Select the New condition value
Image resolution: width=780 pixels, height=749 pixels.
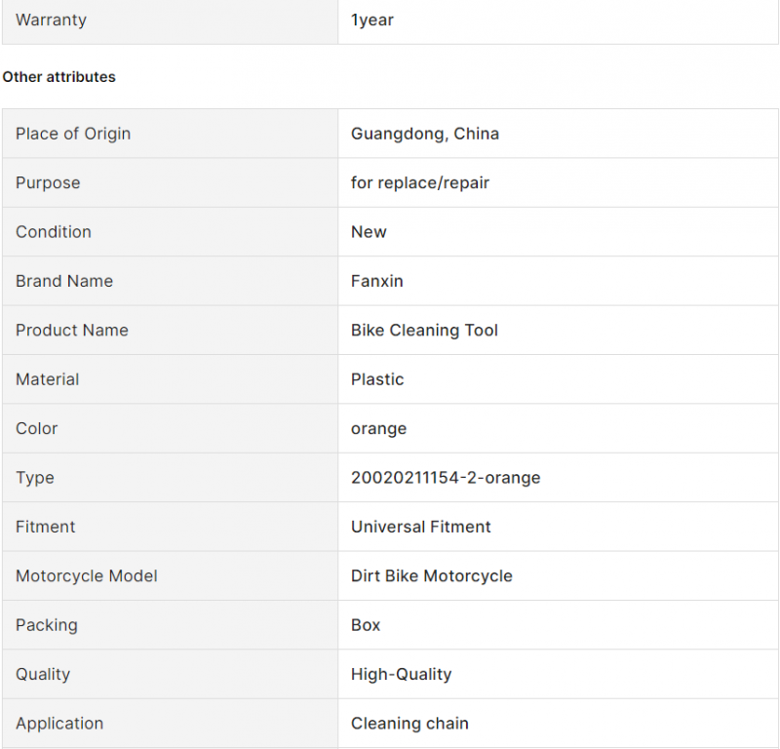369,232
